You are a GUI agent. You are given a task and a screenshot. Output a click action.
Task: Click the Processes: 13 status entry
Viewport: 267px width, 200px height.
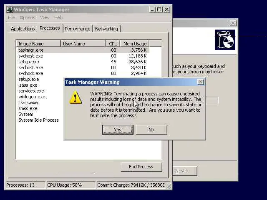25,185
